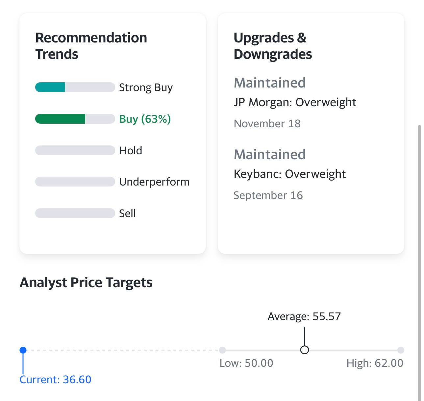424x401 pixels.
Task: Click the Analyst Price Targets heading
Action: point(86,283)
